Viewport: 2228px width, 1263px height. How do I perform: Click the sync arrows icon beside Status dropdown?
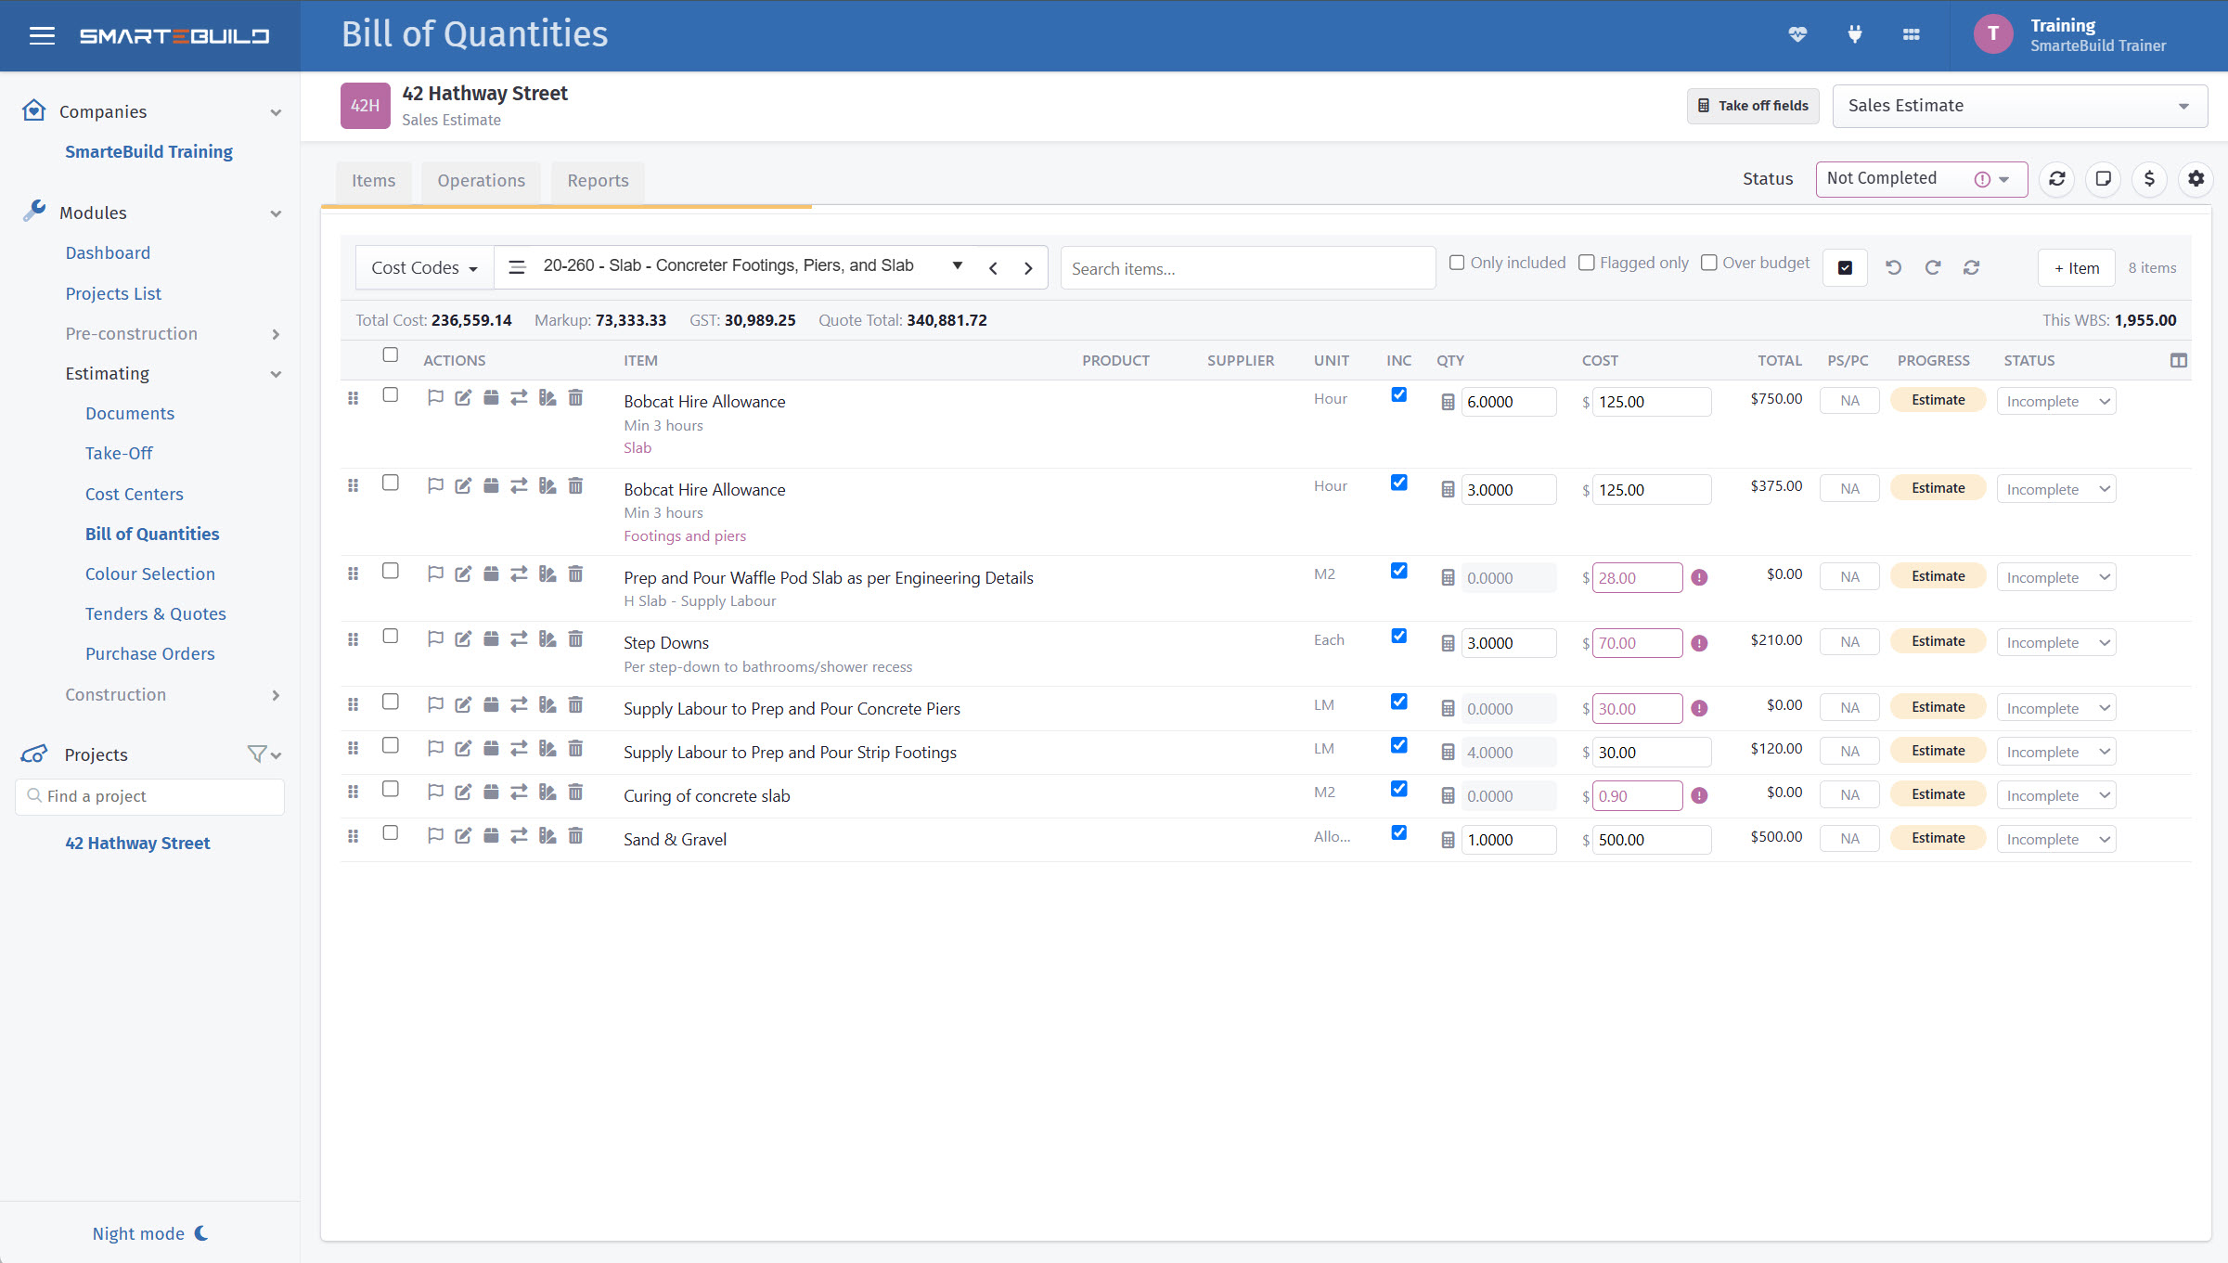pos(2056,178)
